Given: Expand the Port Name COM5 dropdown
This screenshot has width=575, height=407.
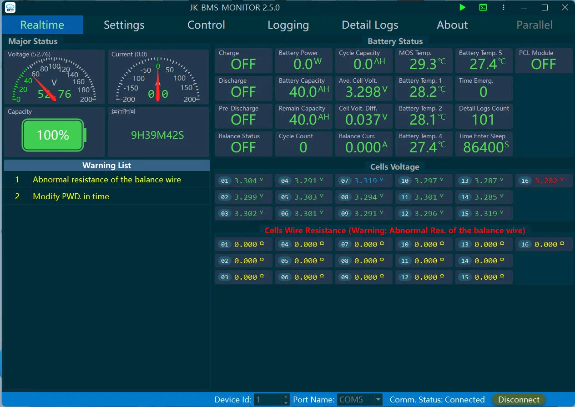Looking at the screenshot, I should (x=378, y=400).
